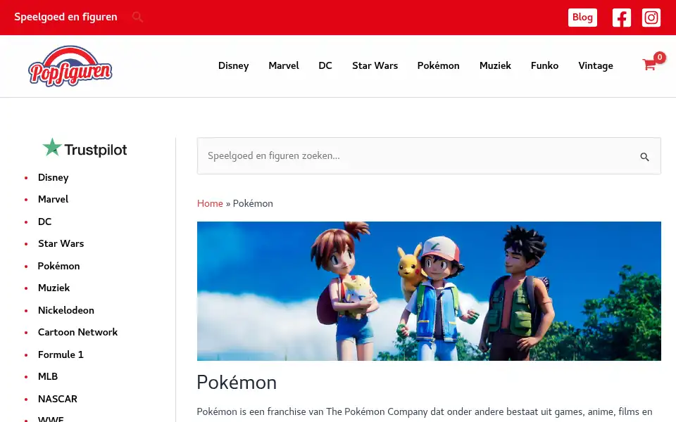Open DC in the top navigation
Image resolution: width=676 pixels, height=422 pixels.
click(x=325, y=65)
